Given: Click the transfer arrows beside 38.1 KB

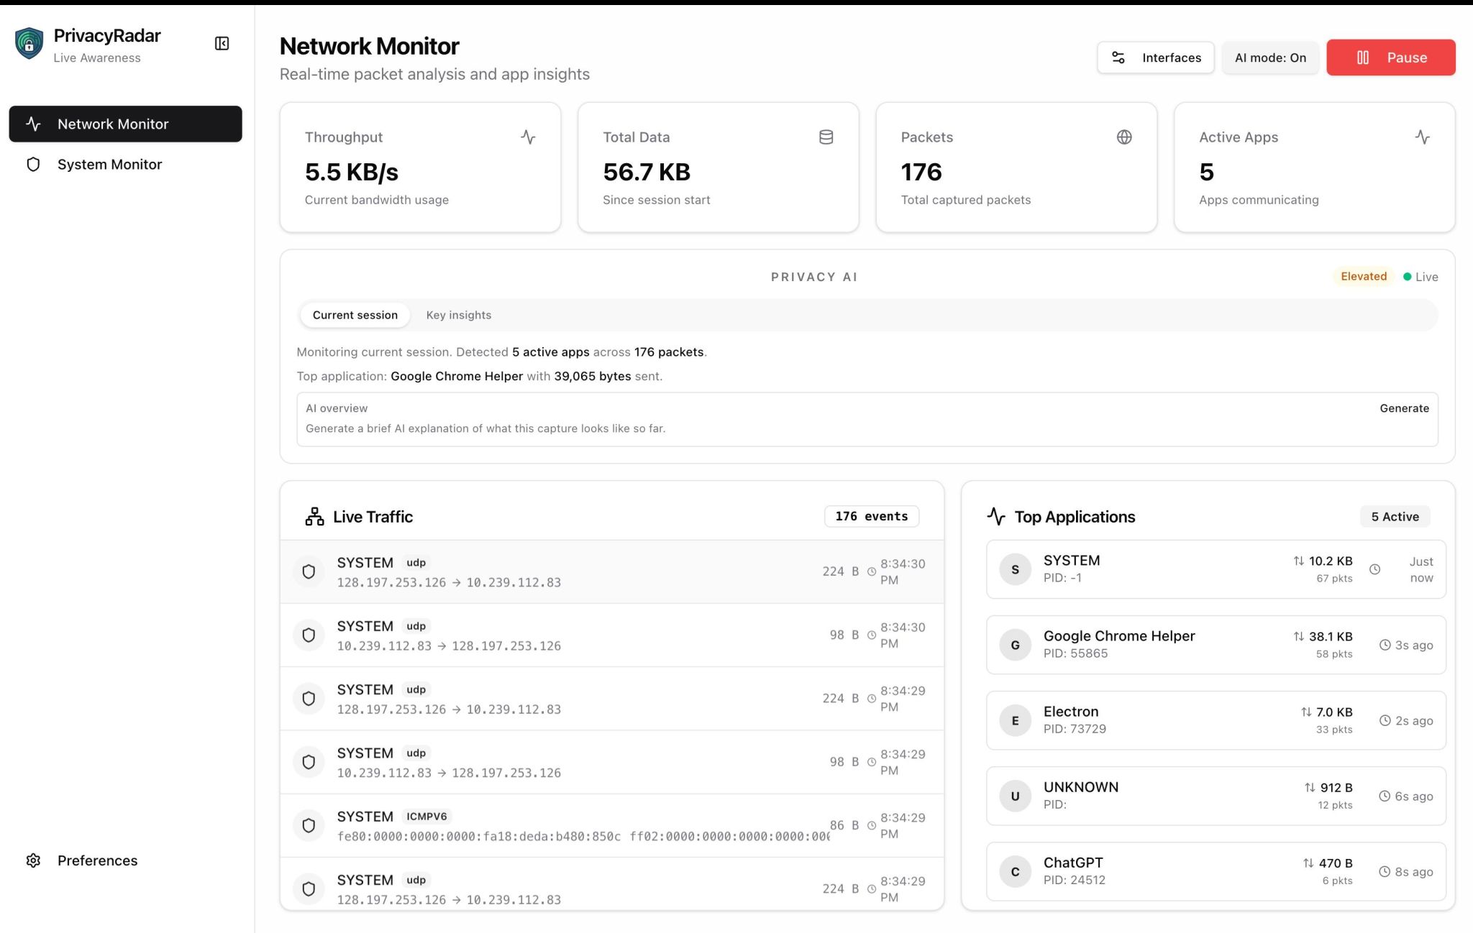Looking at the screenshot, I should [x=1298, y=636].
